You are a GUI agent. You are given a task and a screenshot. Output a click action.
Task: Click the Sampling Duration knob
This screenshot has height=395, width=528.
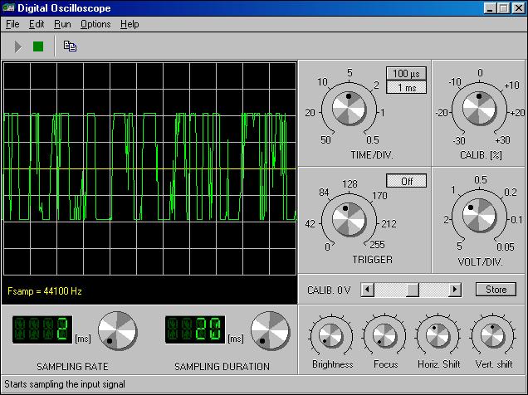point(270,331)
